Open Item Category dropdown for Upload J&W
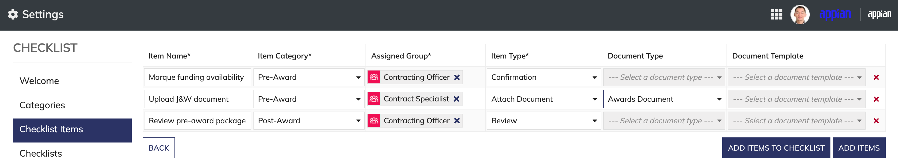The width and height of the screenshot is (898, 168). [309, 99]
